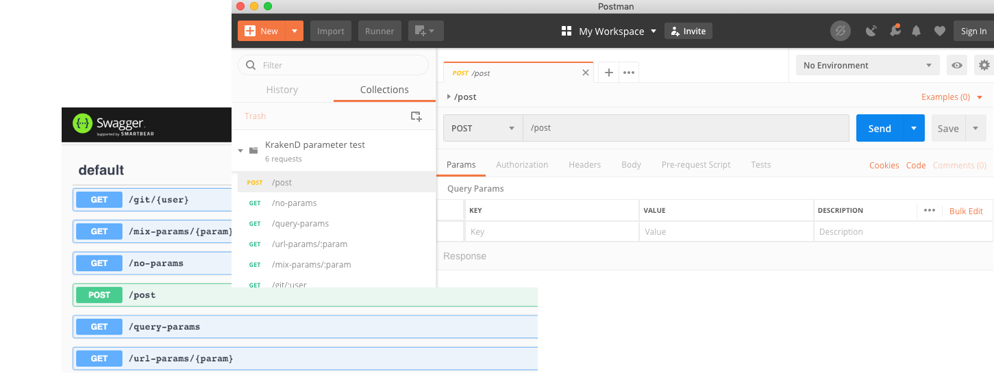Click the New button in Postman
Viewport: 994px width, 373px height.
pos(261,31)
